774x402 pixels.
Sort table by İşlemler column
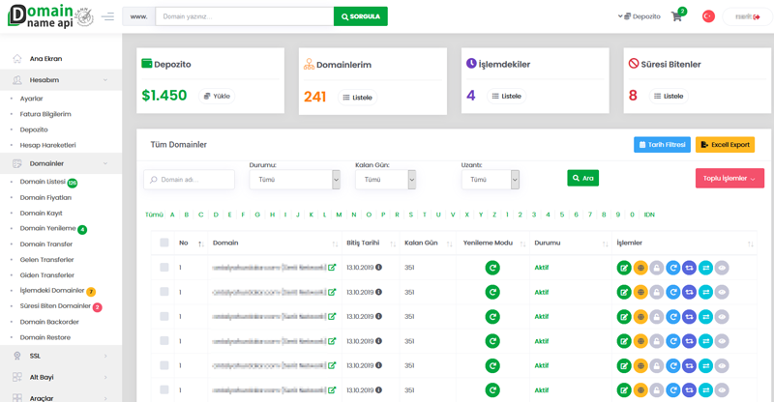click(751, 244)
